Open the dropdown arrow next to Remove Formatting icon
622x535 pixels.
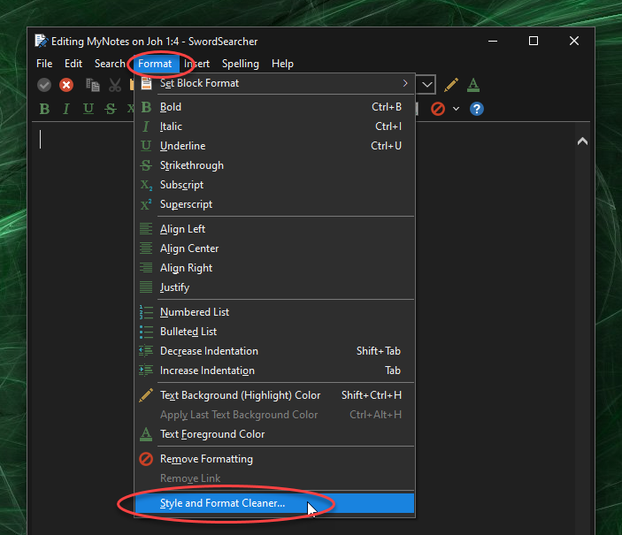pos(457,109)
